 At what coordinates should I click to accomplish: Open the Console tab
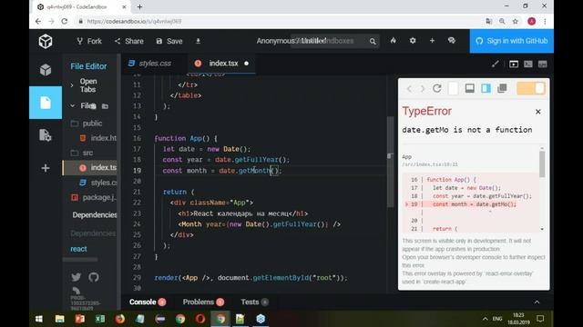147,302
